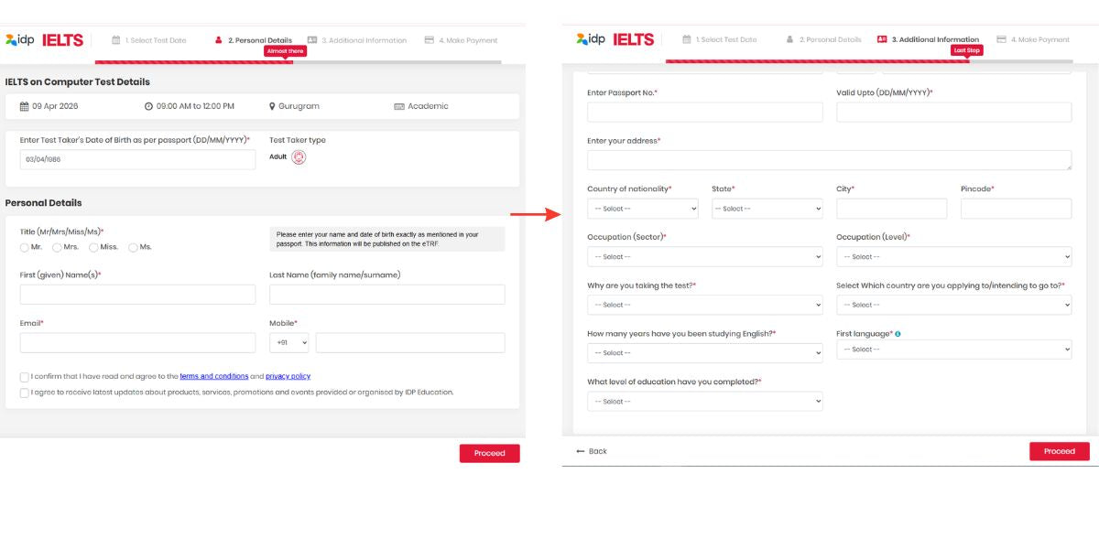Go to step 3 Additional Information, left window
1099x549 pixels.
pyautogui.click(x=357, y=40)
